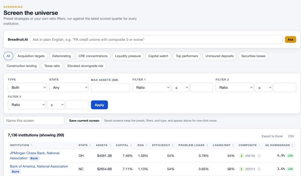The image size is (301, 176).
Task: Sort by State column sort icon
Action: pyautogui.click(x=90, y=145)
